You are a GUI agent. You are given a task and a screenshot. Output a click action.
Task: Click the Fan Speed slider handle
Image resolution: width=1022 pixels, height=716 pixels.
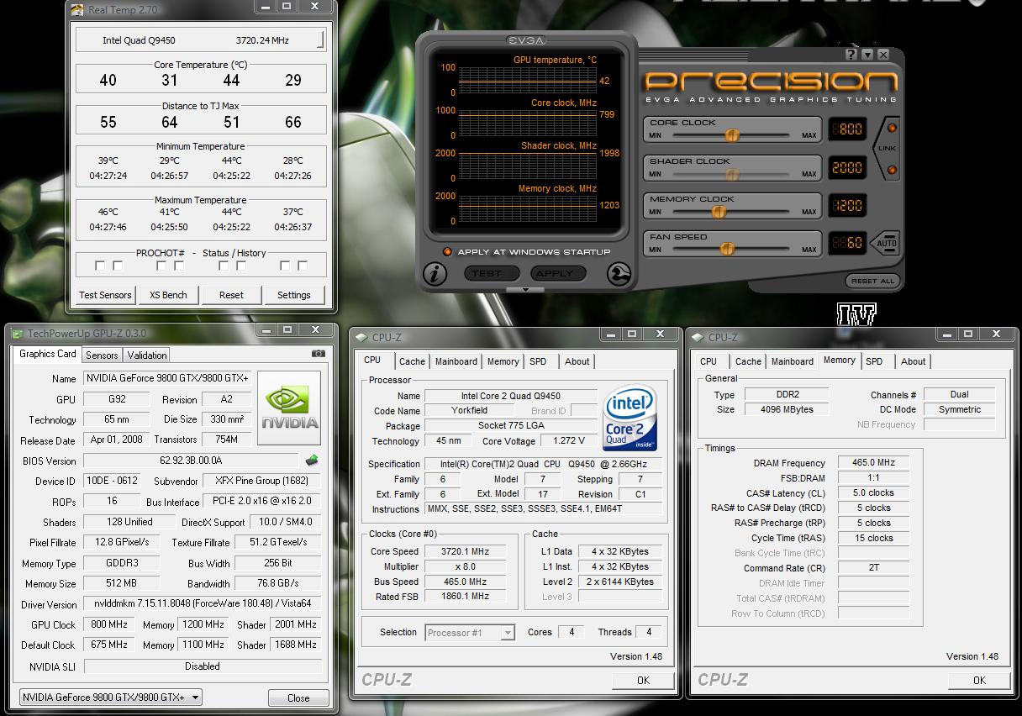point(727,249)
